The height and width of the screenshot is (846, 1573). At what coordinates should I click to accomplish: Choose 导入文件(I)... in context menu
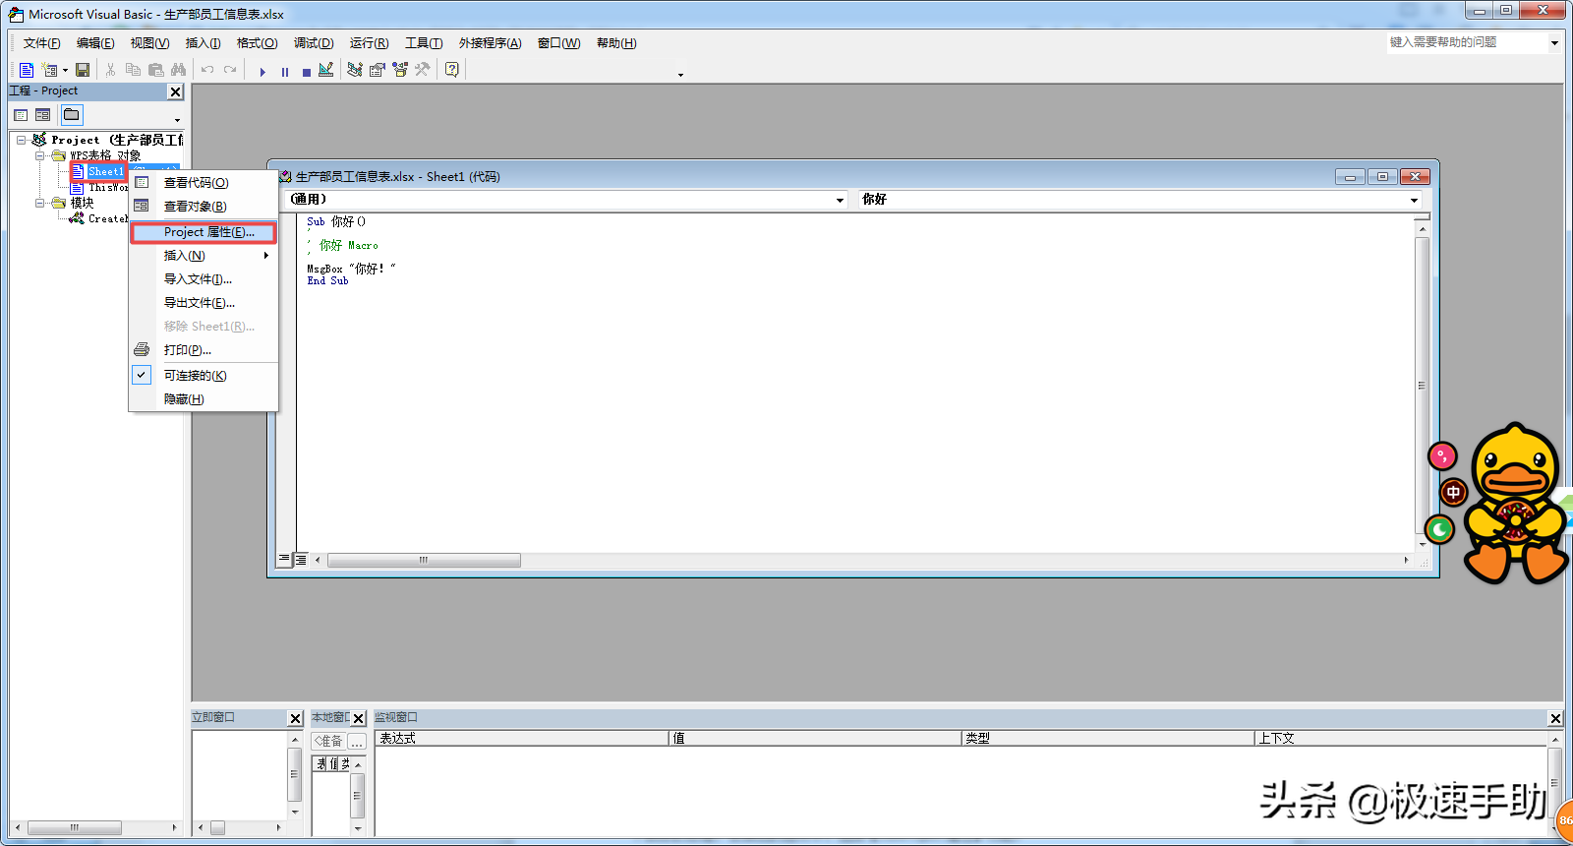tap(204, 279)
